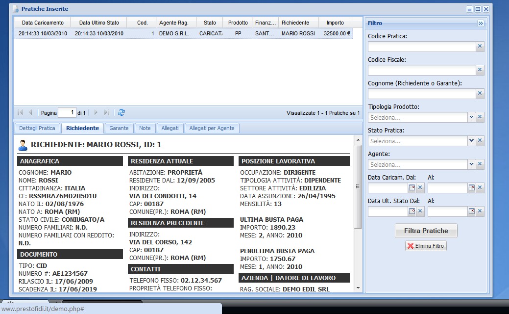
Task: Click the refresh icon in the paging toolbar
Action: point(121,113)
